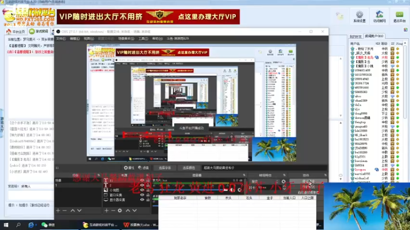The width and height of the screenshot is (410, 230).
Task: Pop out the controls dock icon
Action: [325, 175]
